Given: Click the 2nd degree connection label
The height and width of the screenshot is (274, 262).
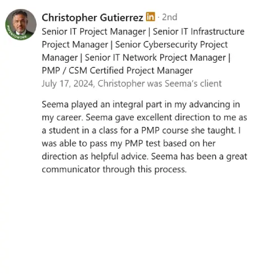Looking at the screenshot, I should pyautogui.click(x=169, y=17).
